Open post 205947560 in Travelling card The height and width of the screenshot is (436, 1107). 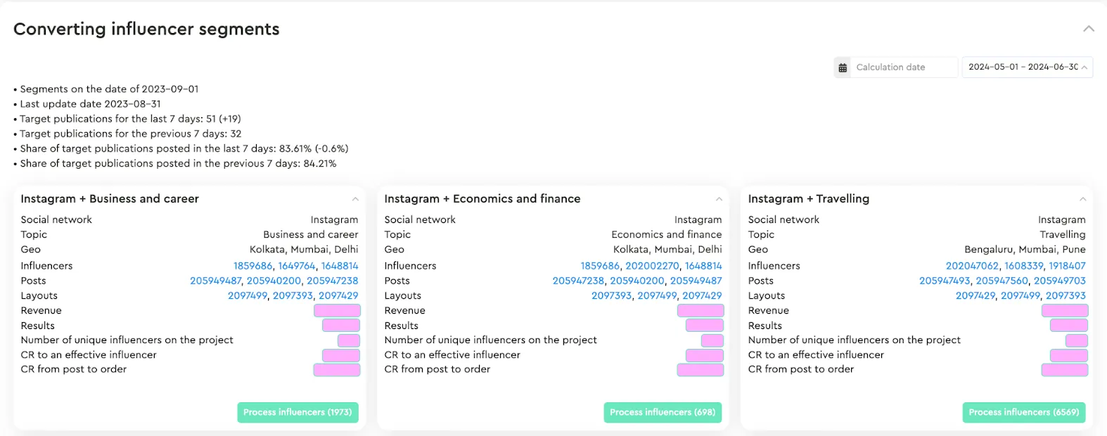pos(1002,281)
